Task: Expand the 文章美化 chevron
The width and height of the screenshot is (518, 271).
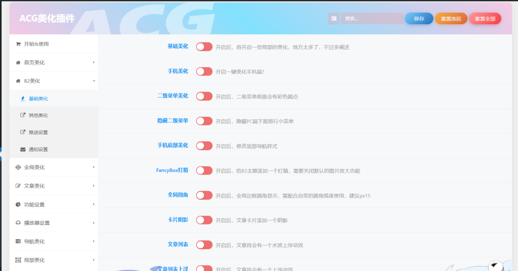Action: pos(94,186)
